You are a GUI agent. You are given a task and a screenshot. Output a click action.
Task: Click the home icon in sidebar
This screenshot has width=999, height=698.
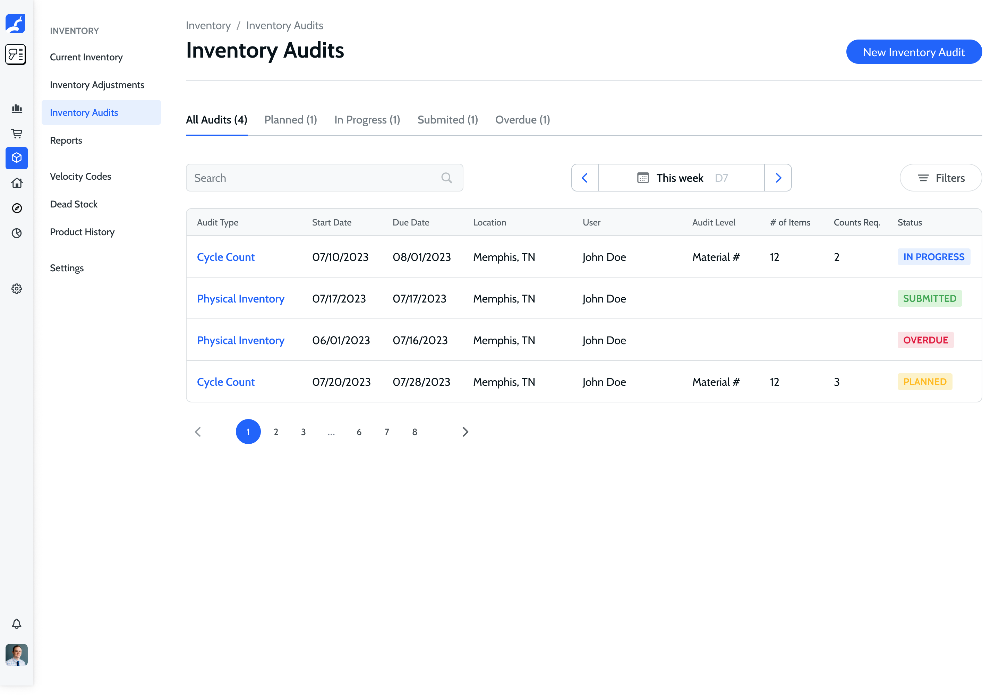17,183
